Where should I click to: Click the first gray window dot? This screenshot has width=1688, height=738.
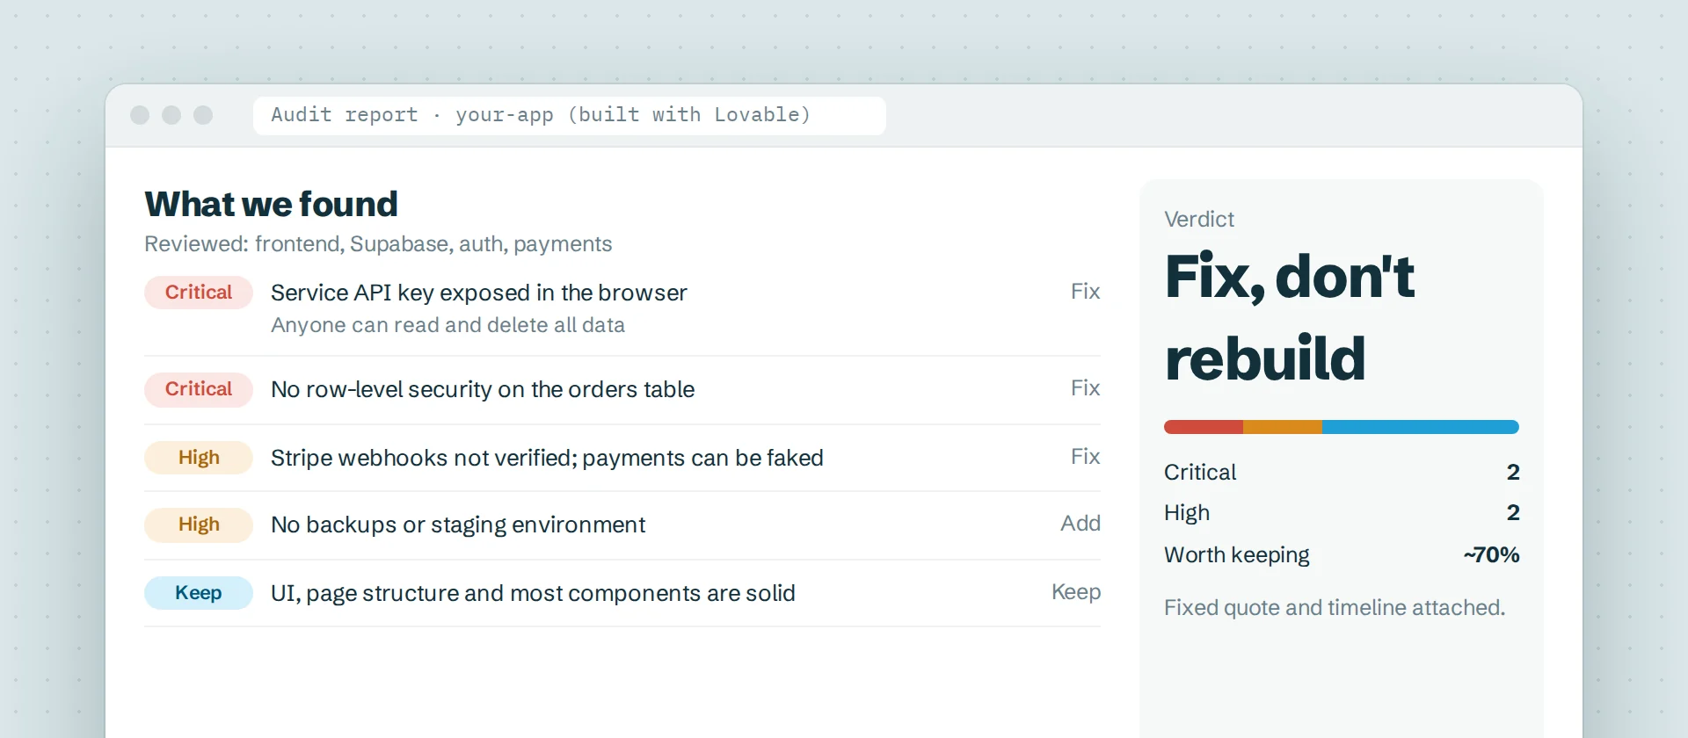coord(140,115)
